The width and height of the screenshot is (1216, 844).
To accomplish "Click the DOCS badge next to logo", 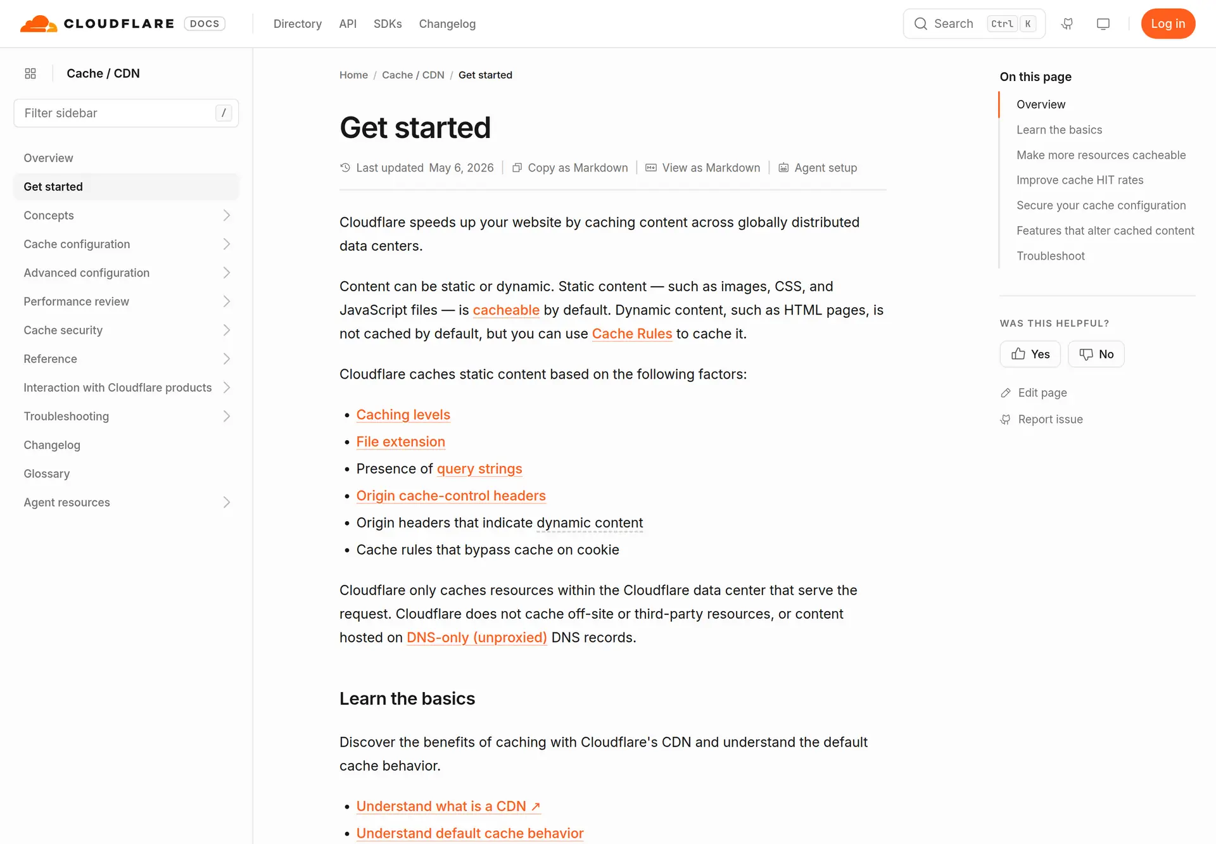I will pyautogui.click(x=205, y=23).
